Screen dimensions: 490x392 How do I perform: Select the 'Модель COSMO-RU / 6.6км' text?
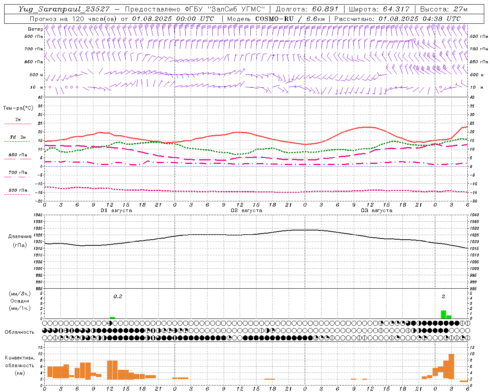tap(276, 19)
